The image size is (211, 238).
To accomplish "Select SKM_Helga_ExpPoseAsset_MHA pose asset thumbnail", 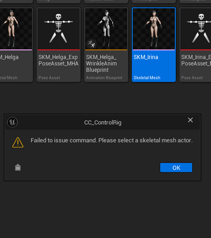I will [x=59, y=29].
